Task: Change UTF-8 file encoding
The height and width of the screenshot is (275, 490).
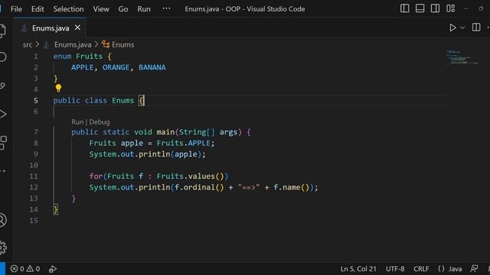Action: point(395,269)
